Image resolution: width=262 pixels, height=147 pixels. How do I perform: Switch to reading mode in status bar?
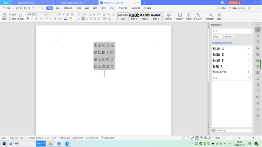188,138
